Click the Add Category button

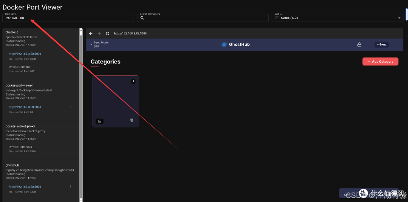[x=380, y=62]
